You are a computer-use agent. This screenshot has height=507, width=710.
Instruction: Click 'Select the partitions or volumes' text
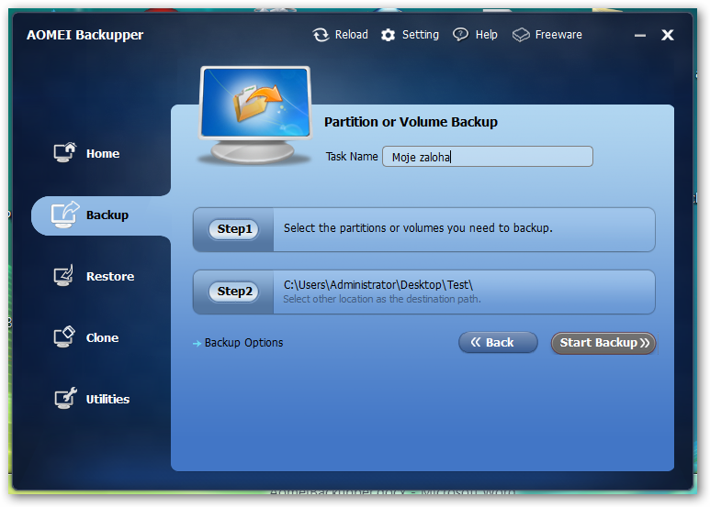point(418,228)
